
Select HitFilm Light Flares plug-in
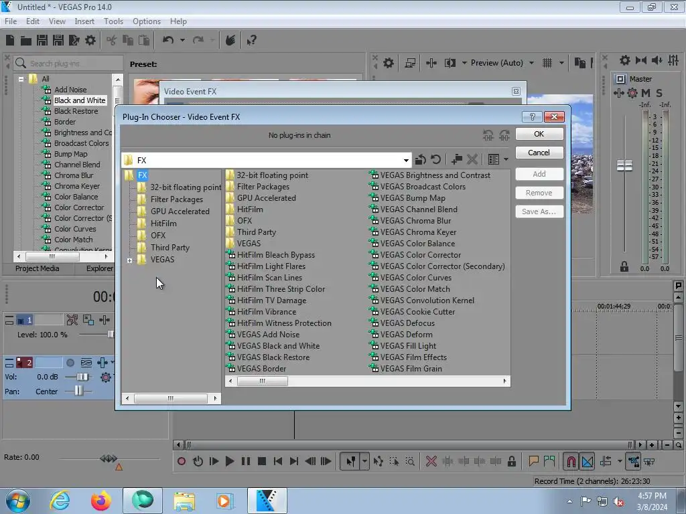271,266
